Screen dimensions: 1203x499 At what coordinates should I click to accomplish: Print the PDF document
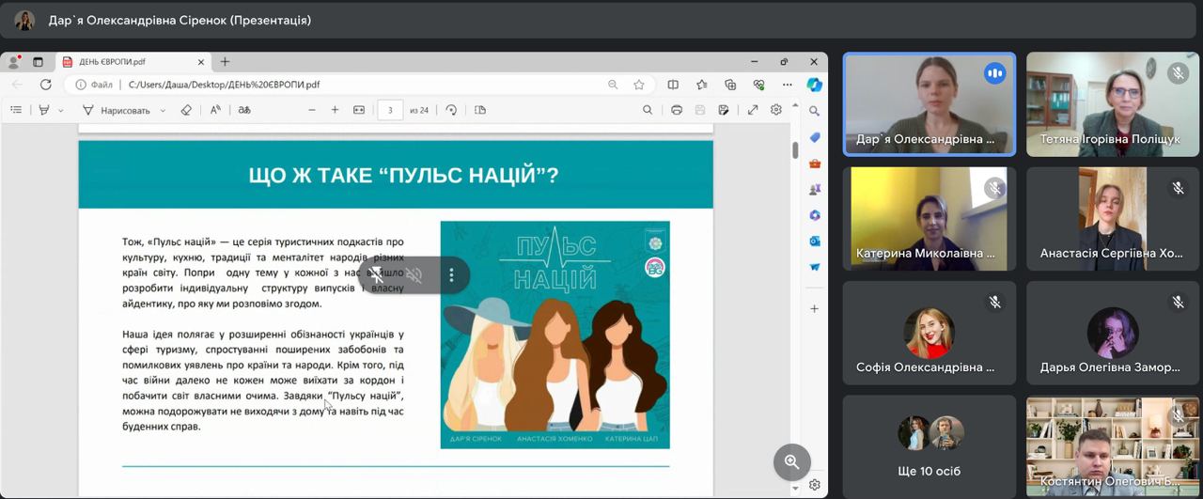coord(677,110)
